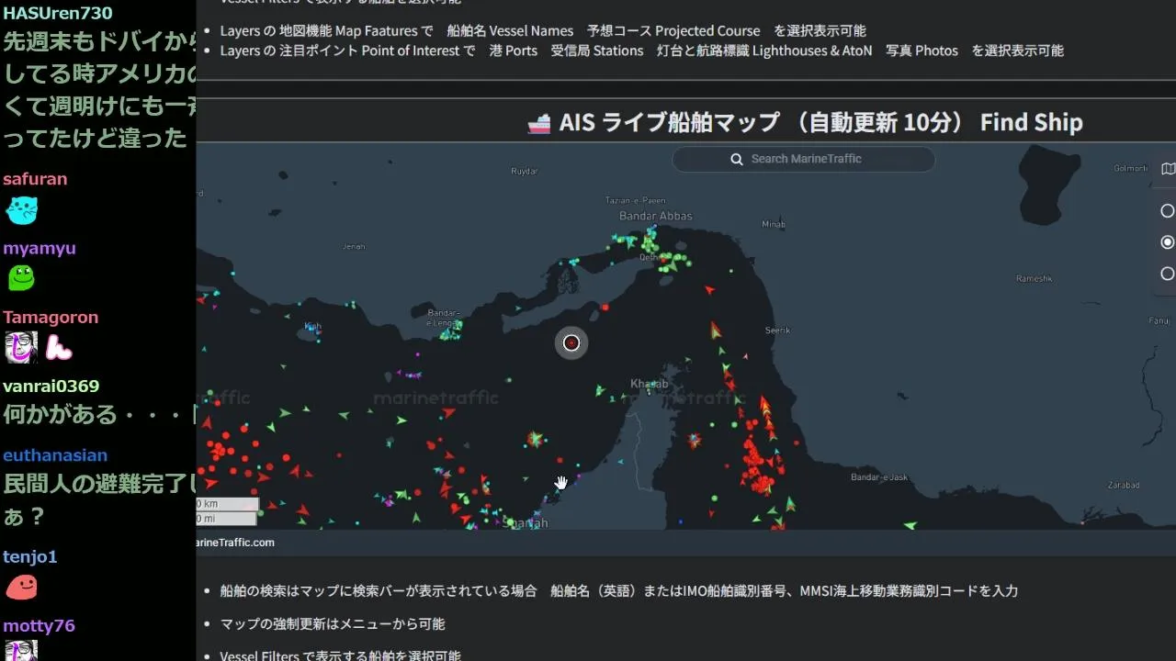Click the Khasab map label
The width and height of the screenshot is (1176, 661).
coord(650,384)
